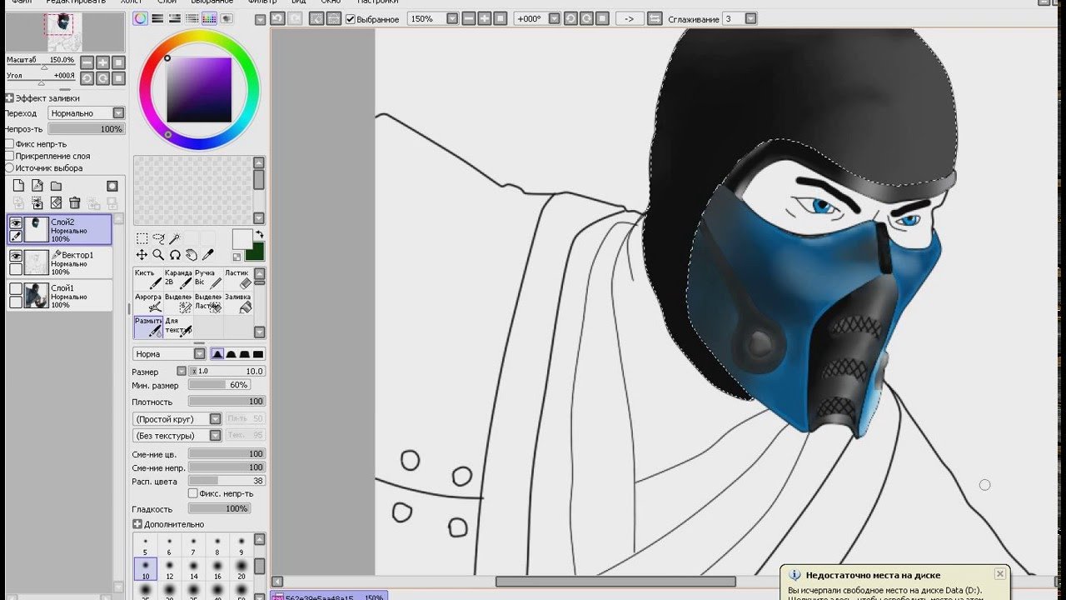
Task: Select the color wheel mode icon
Action: pyautogui.click(x=140, y=18)
